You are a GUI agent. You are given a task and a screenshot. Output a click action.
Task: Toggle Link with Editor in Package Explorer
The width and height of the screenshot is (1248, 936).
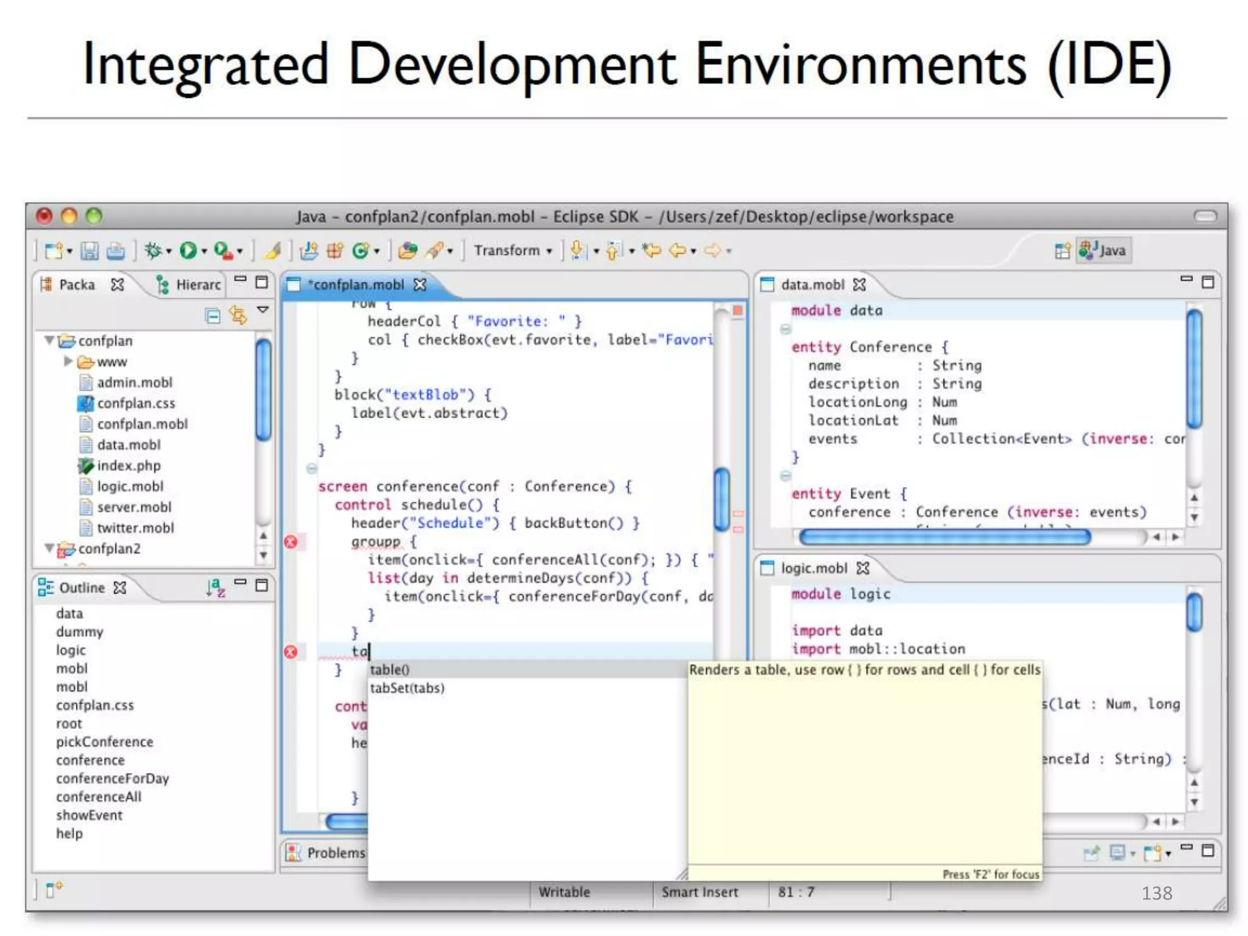tap(238, 316)
